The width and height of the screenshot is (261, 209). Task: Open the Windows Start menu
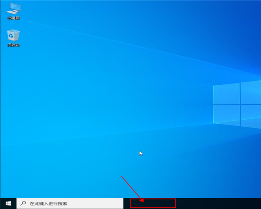[x=8, y=203]
